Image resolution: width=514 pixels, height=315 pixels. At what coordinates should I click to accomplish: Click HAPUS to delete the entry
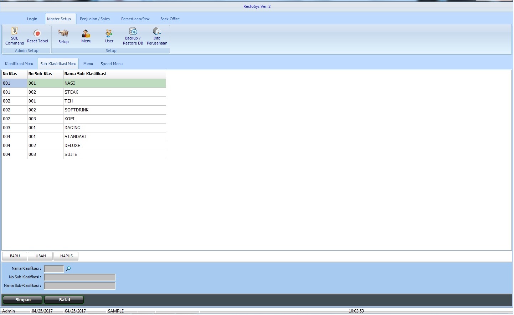pos(66,256)
